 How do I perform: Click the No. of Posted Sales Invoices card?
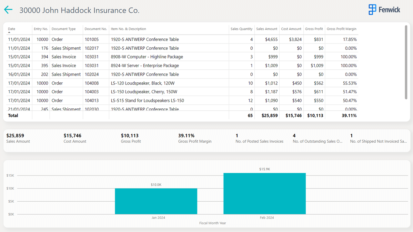(259, 138)
